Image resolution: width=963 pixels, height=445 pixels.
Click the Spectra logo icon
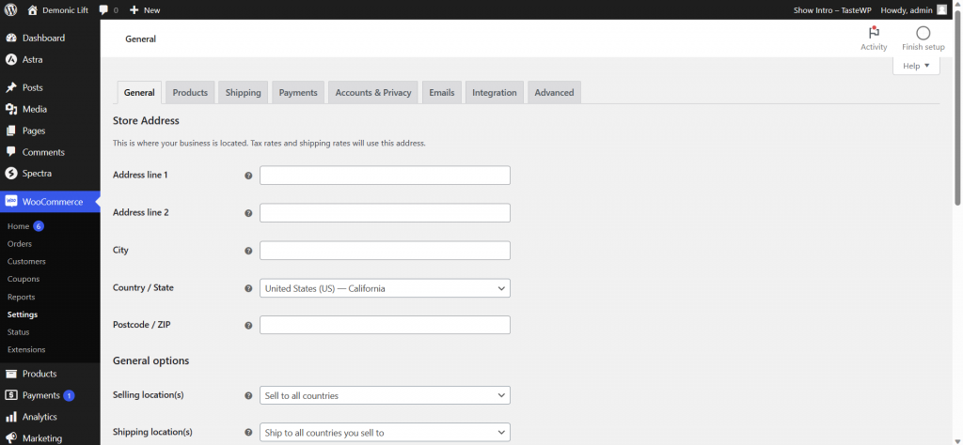(11, 174)
